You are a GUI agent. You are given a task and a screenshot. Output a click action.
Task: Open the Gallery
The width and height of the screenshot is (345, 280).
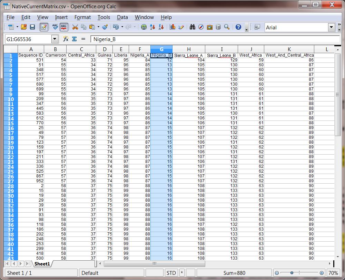click(x=210, y=27)
